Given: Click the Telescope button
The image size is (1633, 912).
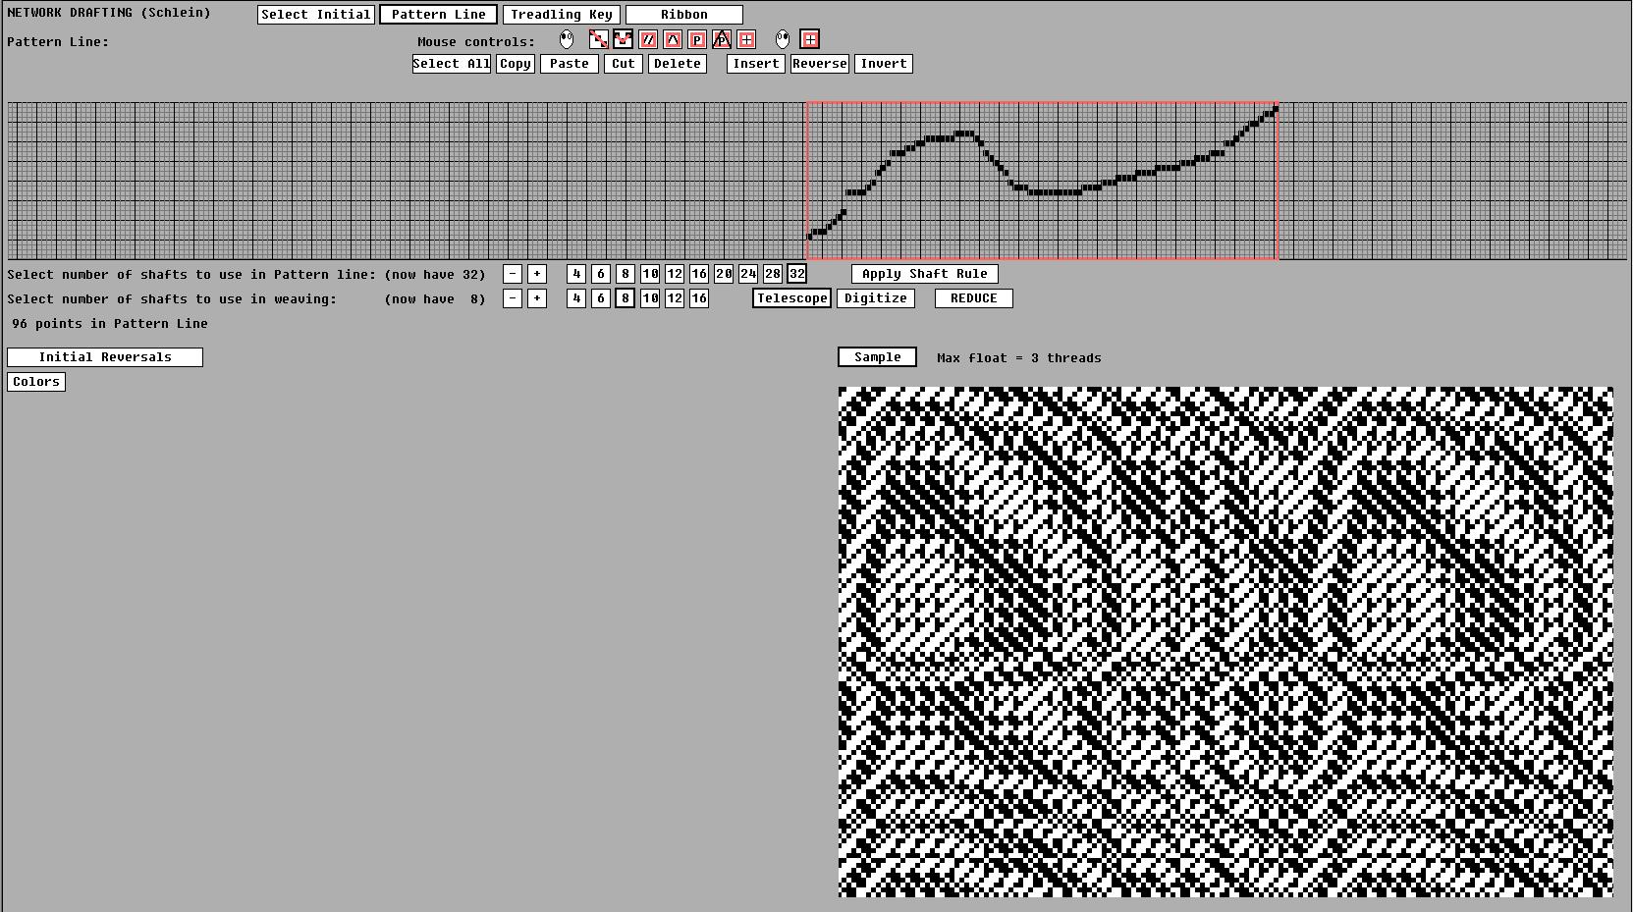Looking at the screenshot, I should point(791,298).
